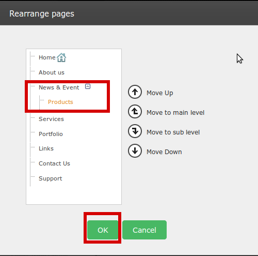Cancel the Rearrange pages dialog
258x256 pixels.
pos(144,230)
